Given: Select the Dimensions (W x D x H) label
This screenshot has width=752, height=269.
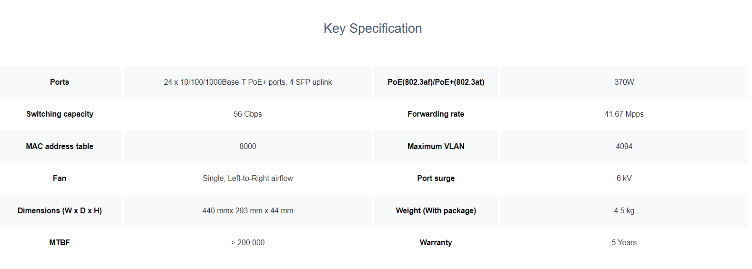Looking at the screenshot, I should pyautogui.click(x=60, y=211).
